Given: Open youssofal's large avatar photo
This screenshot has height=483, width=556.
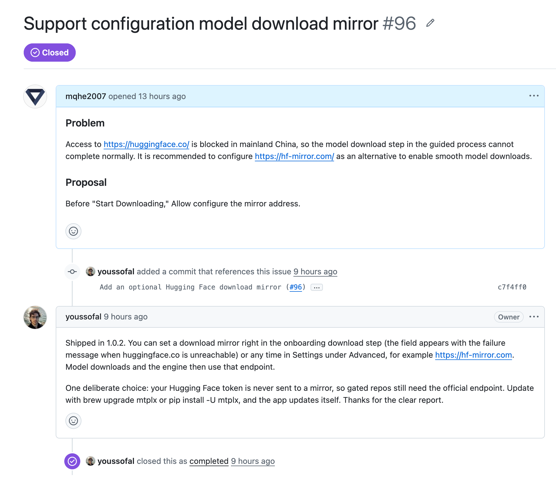Looking at the screenshot, I should [x=35, y=317].
